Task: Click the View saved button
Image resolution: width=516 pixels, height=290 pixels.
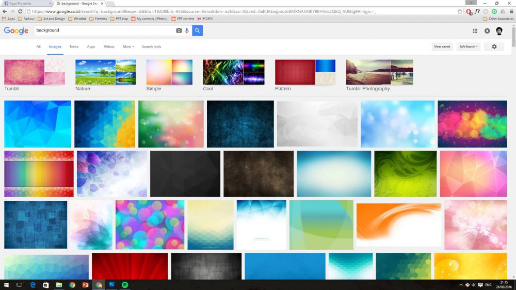Action: [x=442, y=46]
